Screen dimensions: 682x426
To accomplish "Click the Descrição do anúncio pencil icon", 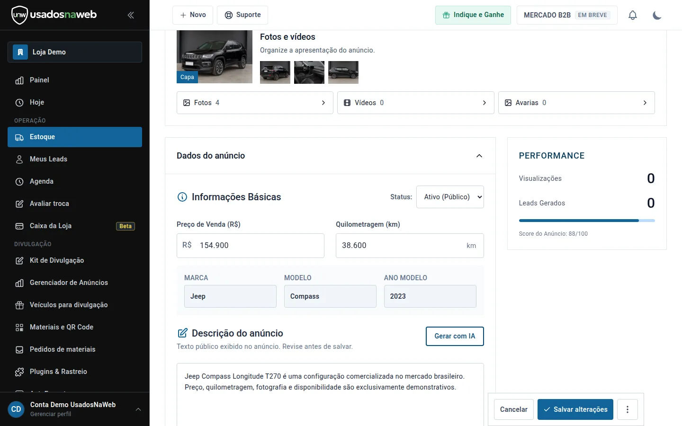I will click(x=182, y=333).
